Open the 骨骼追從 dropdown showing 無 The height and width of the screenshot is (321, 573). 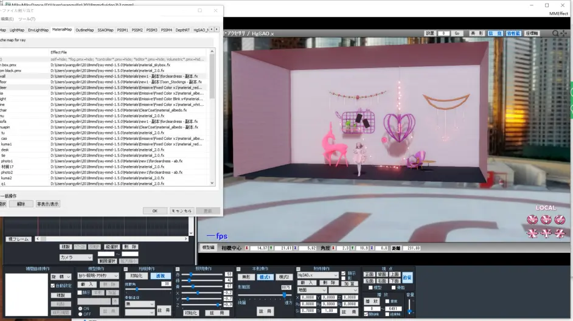pos(139,304)
